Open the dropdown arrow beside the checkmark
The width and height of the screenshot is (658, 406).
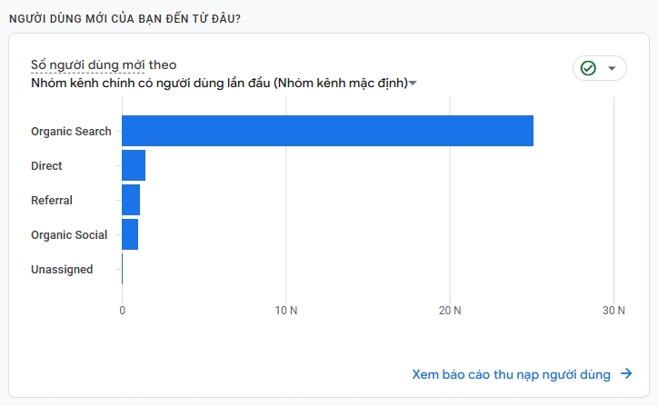pyautogui.click(x=612, y=68)
